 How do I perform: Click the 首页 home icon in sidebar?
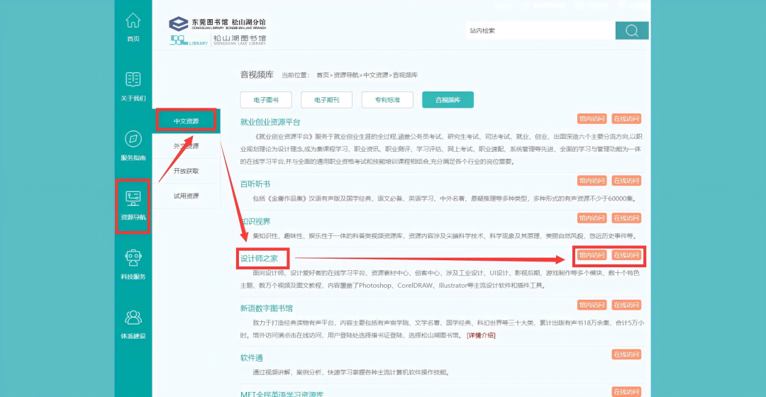tap(133, 21)
